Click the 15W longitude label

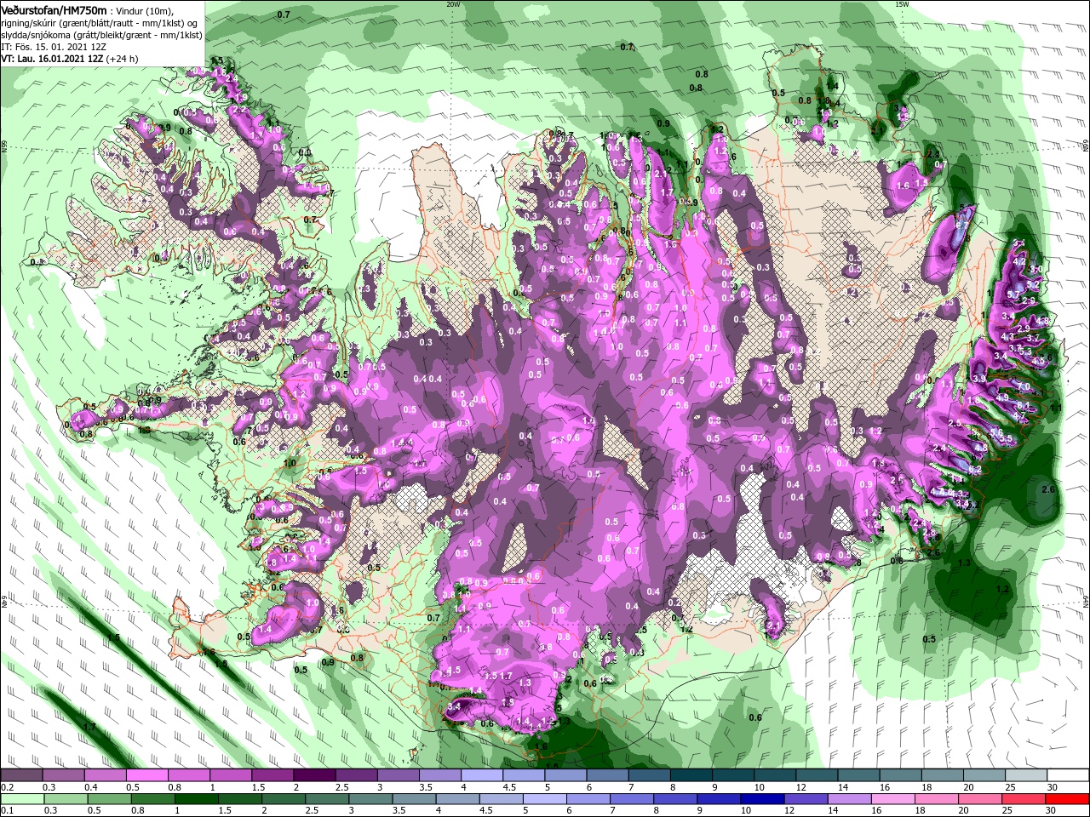click(x=902, y=4)
